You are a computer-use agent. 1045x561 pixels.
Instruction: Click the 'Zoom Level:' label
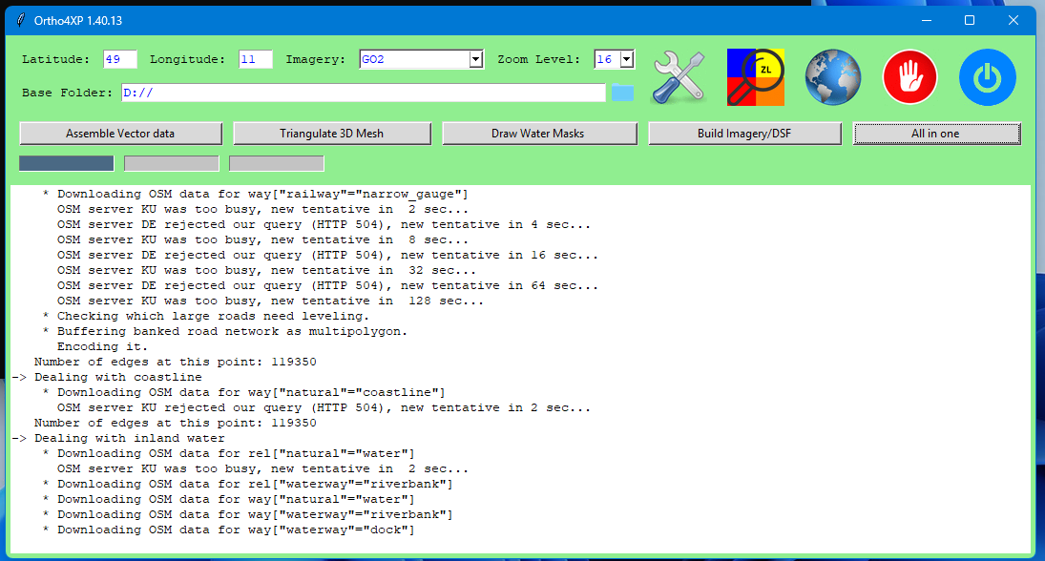point(538,59)
